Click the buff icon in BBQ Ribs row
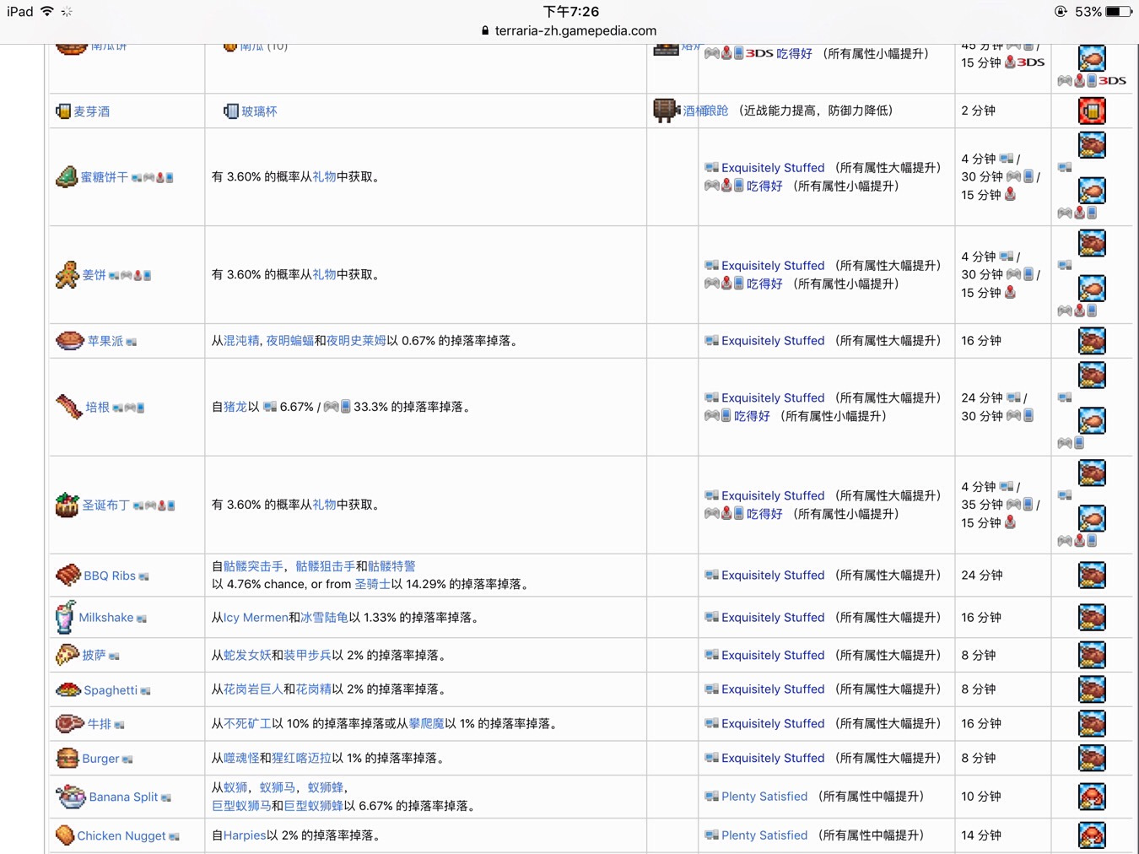 (1092, 576)
